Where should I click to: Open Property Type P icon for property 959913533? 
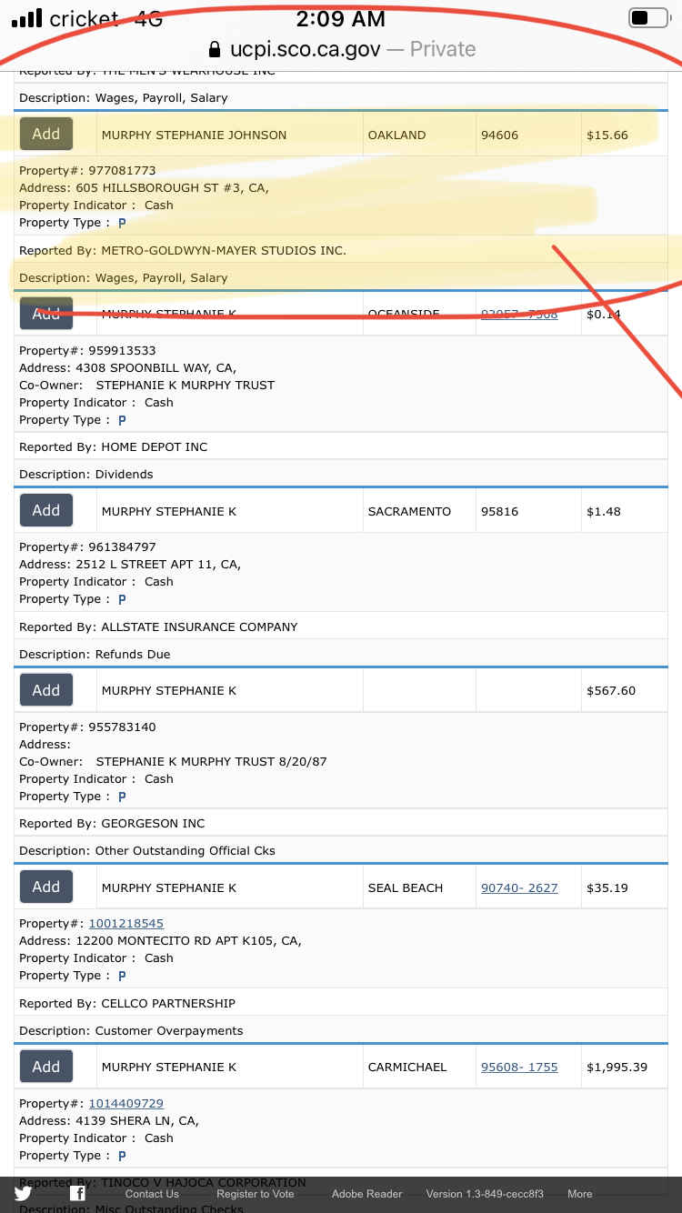point(122,420)
